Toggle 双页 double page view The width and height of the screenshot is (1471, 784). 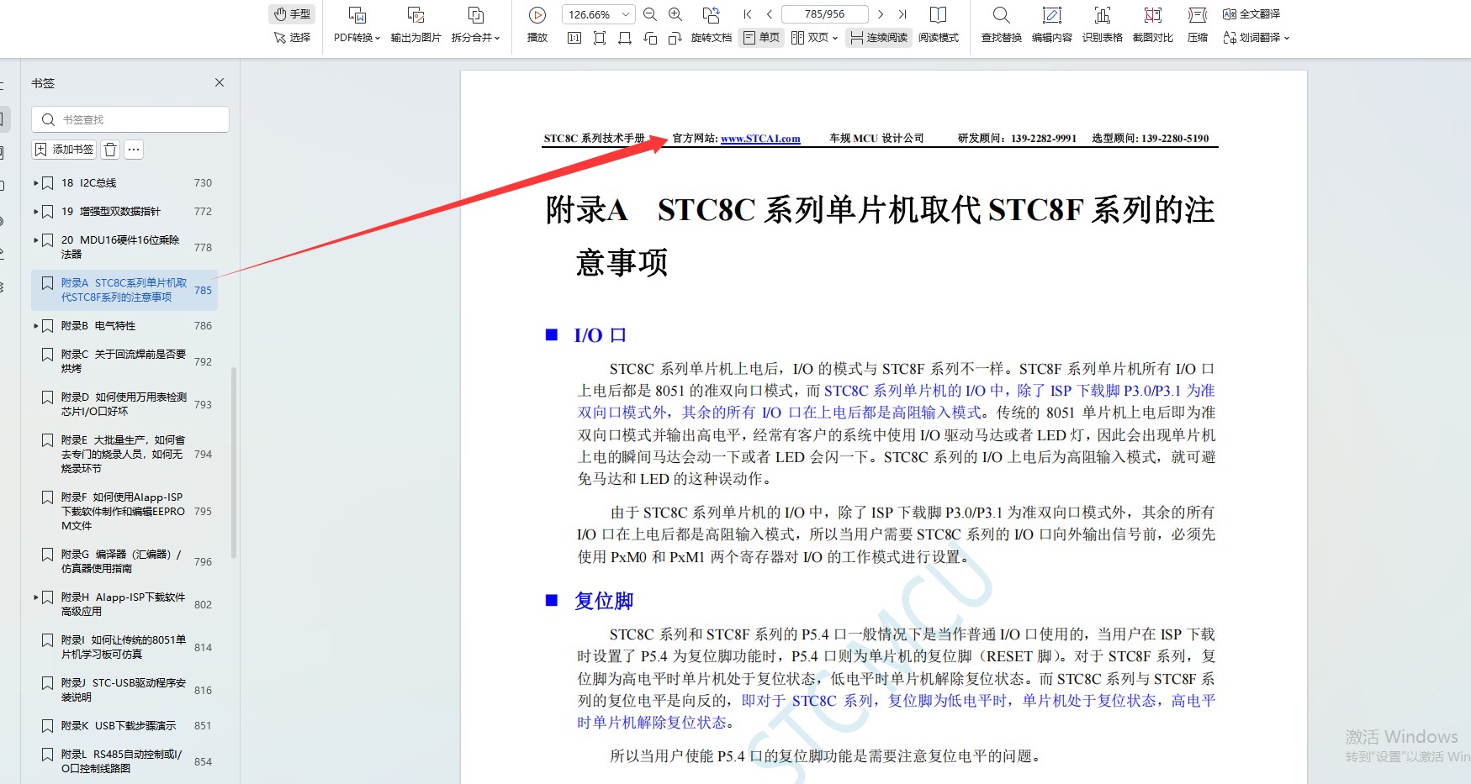click(x=809, y=38)
